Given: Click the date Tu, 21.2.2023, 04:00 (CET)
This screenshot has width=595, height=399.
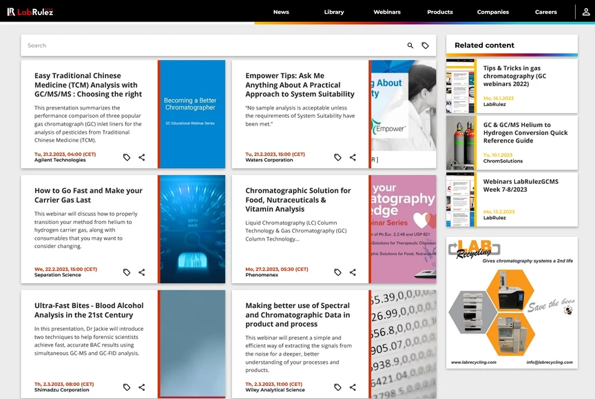Looking at the screenshot, I should pyautogui.click(x=65, y=154).
